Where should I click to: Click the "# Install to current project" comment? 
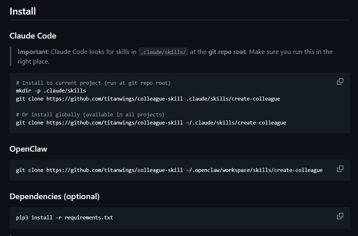(x=93, y=83)
